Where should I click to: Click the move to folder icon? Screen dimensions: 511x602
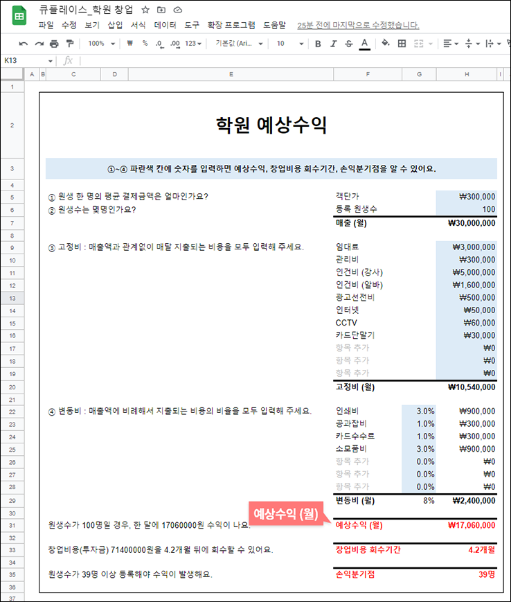[161, 10]
